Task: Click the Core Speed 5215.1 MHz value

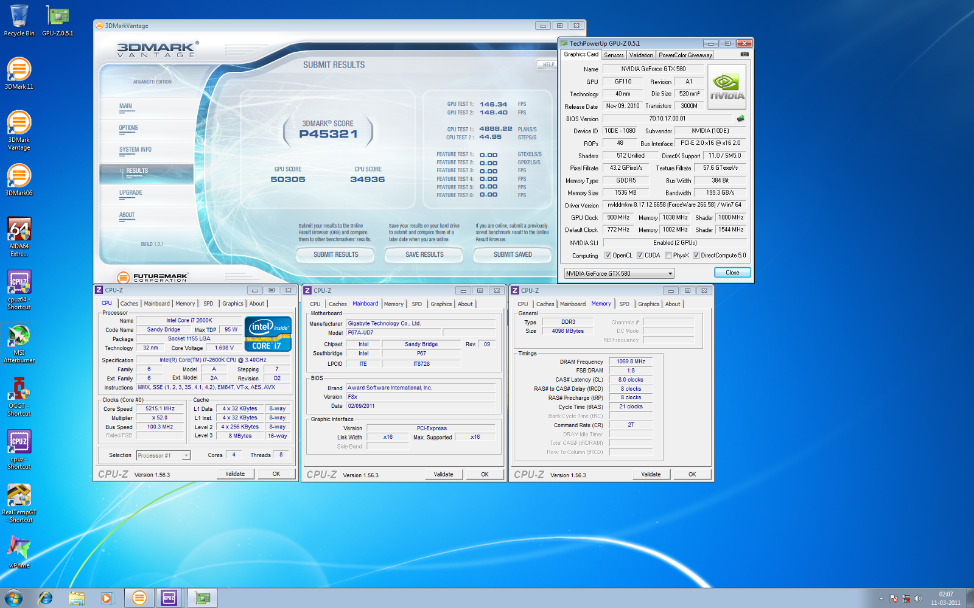Action: point(159,408)
